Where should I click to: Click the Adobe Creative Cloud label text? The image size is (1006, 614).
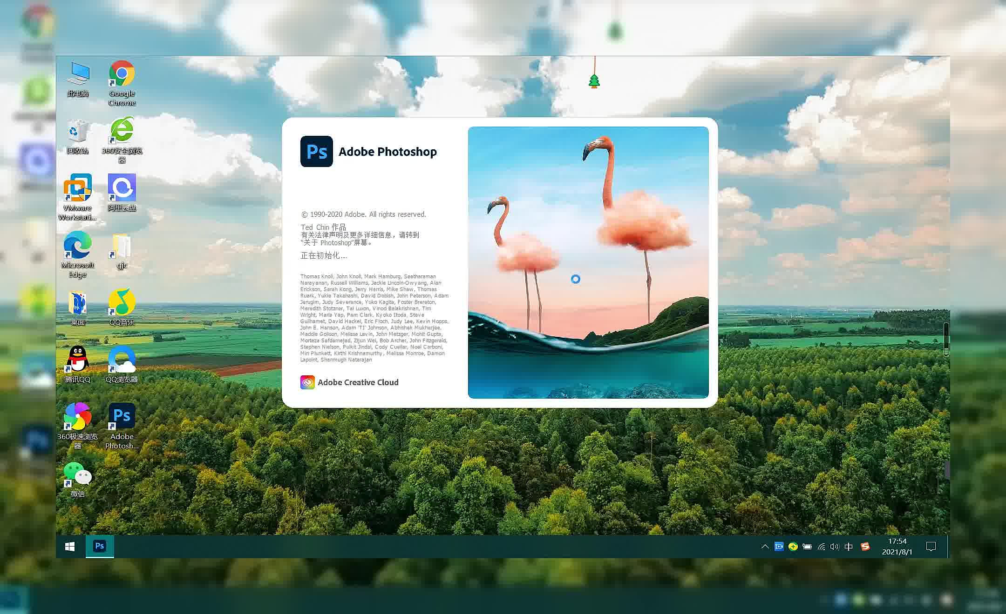point(358,382)
